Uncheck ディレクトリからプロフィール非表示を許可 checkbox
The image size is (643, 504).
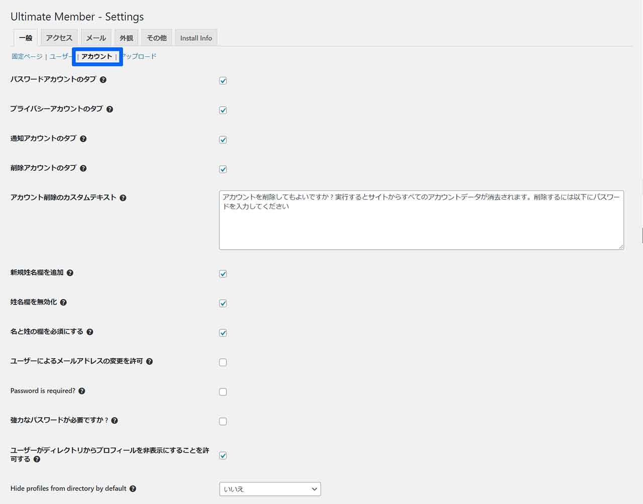(x=223, y=456)
